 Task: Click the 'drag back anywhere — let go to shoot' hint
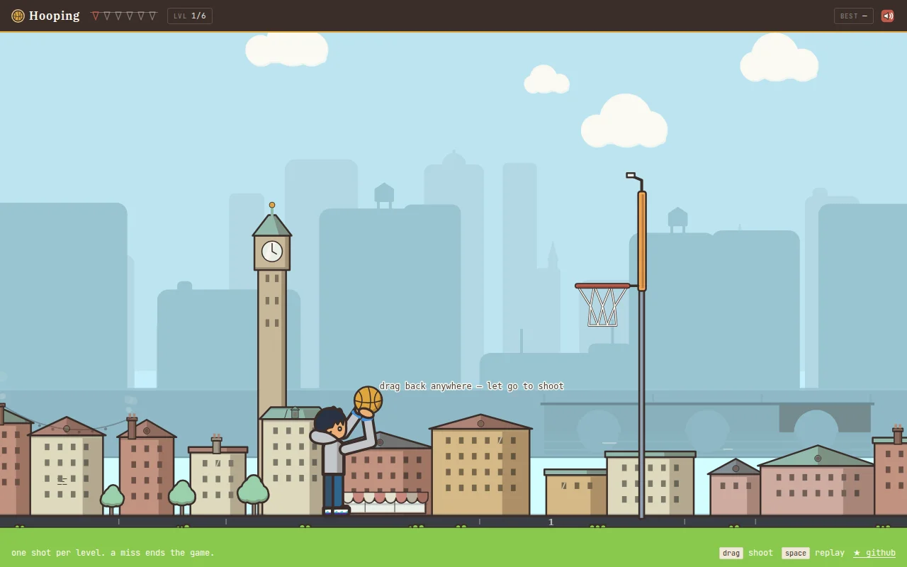(472, 386)
